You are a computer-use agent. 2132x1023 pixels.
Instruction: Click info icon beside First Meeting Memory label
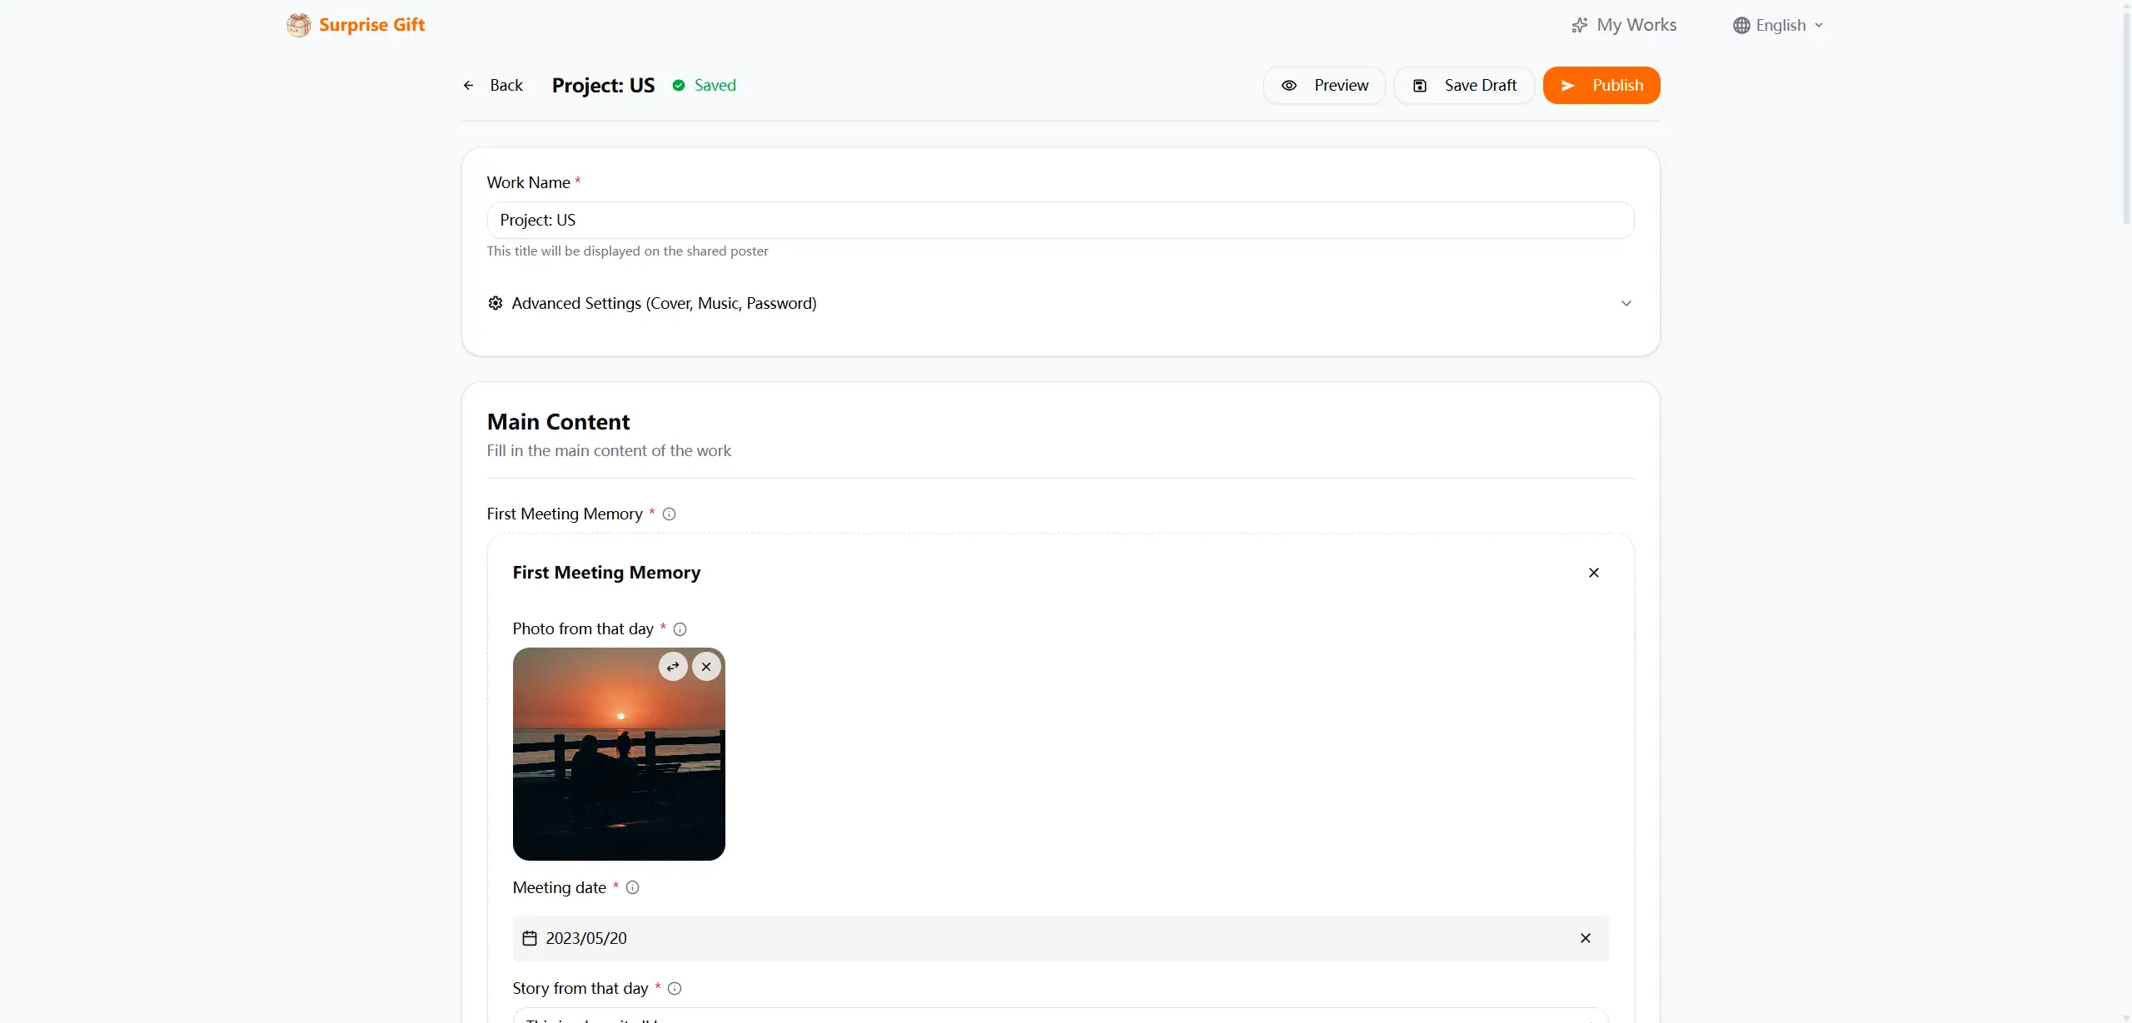tap(669, 514)
